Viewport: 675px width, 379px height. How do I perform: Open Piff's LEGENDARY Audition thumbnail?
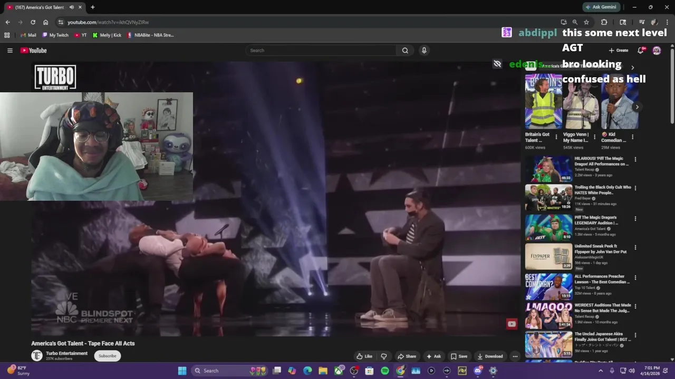(x=548, y=227)
